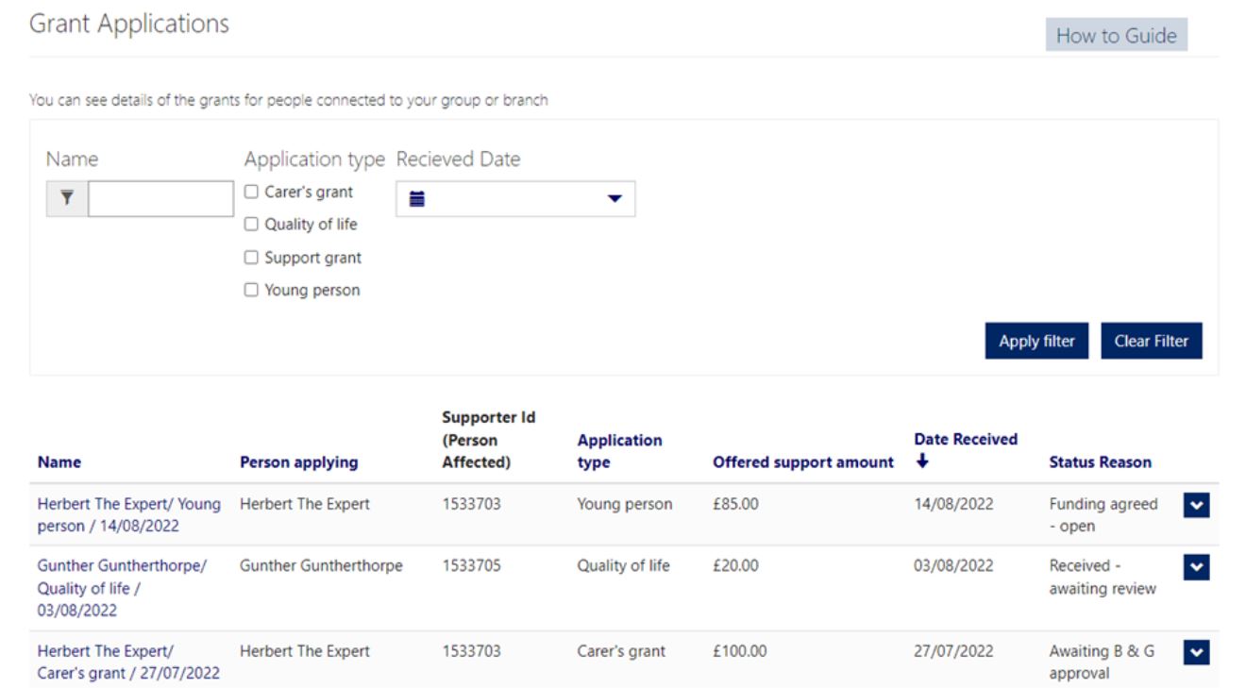This screenshot has height=688, width=1246.
Task: Sort by the Application type column header
Action: (619, 451)
